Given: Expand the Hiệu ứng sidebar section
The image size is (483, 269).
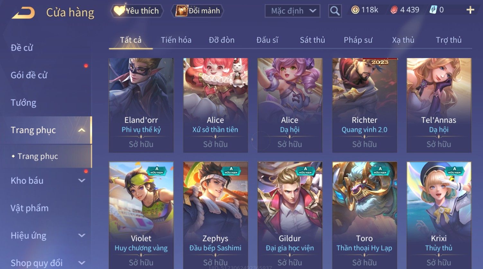Looking at the screenshot, I should coord(82,235).
